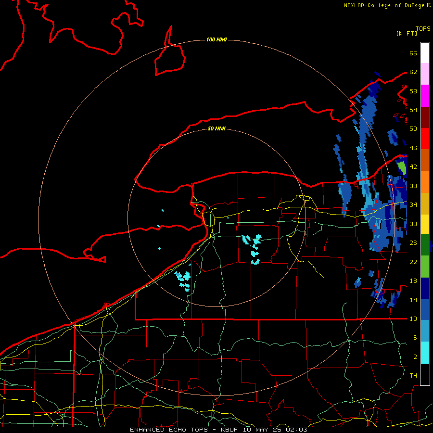
Task: Click the legend value 46
Action: (x=413, y=148)
